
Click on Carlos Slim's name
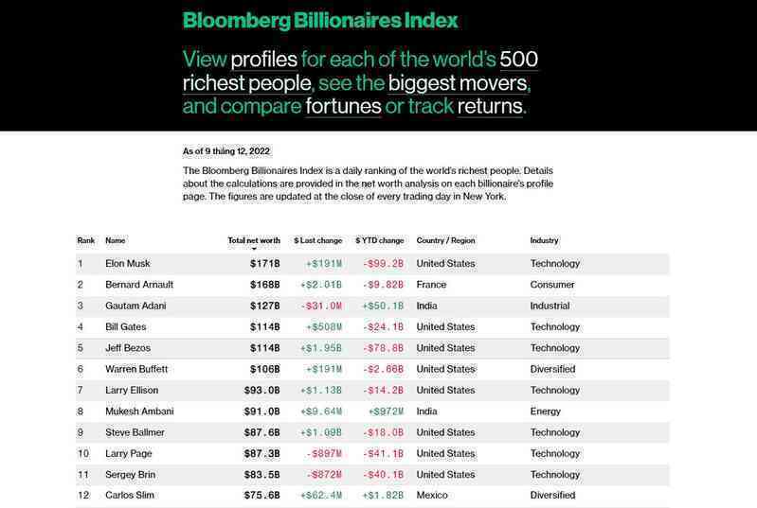point(130,496)
